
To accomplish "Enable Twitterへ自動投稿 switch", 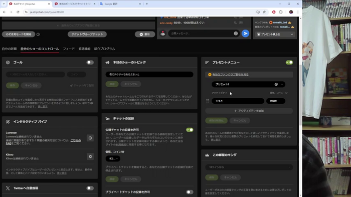I will tap(90, 188).
